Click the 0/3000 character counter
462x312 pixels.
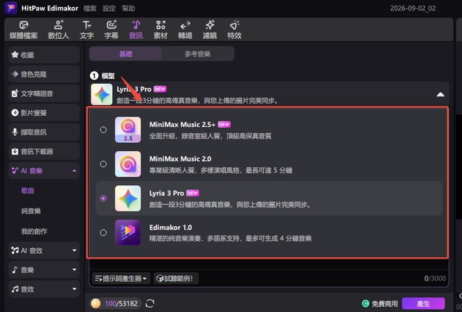point(435,279)
